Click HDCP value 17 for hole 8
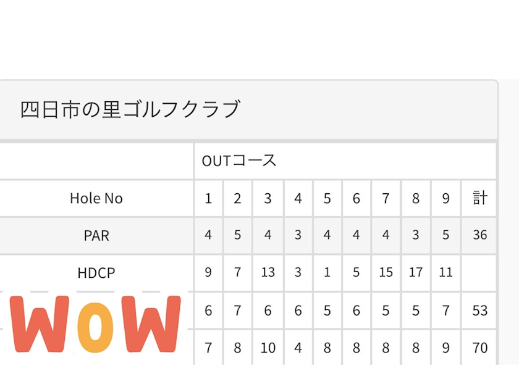 pos(416,272)
